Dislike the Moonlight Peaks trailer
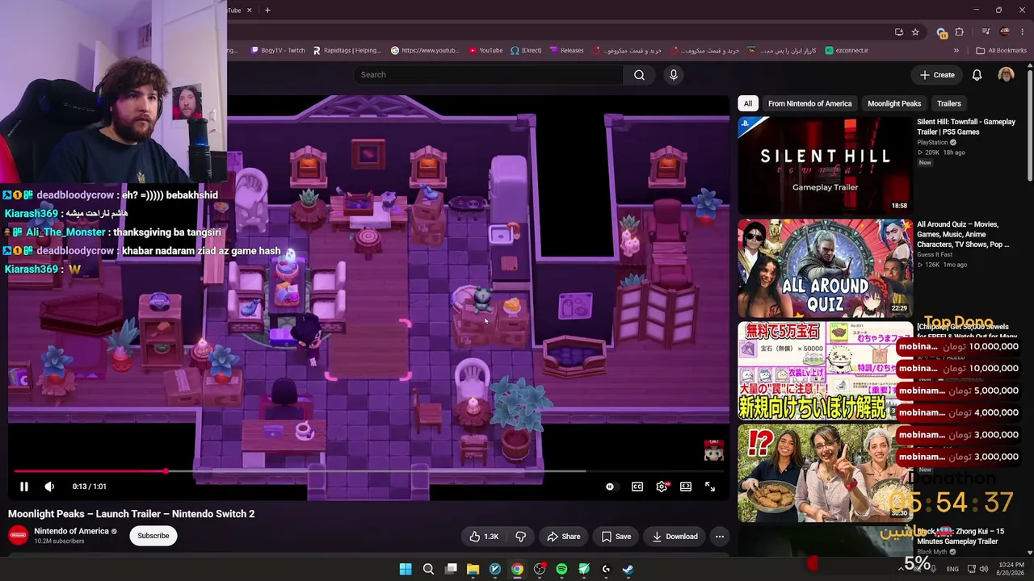Image resolution: width=1034 pixels, height=581 pixels. 521,537
